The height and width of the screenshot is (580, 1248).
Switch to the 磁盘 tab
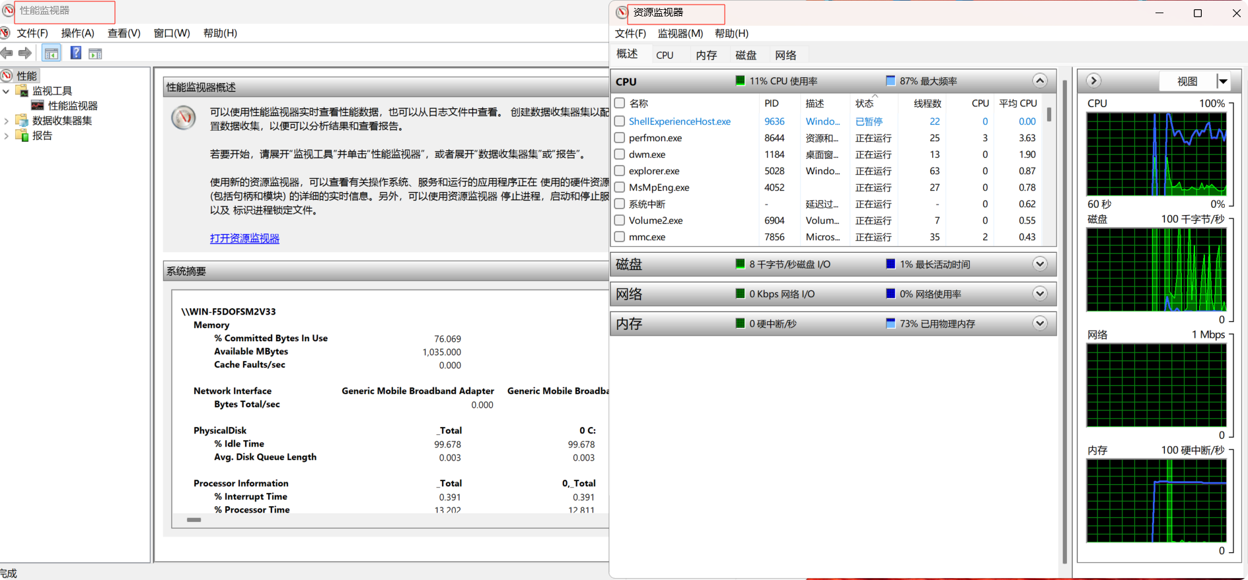(746, 55)
